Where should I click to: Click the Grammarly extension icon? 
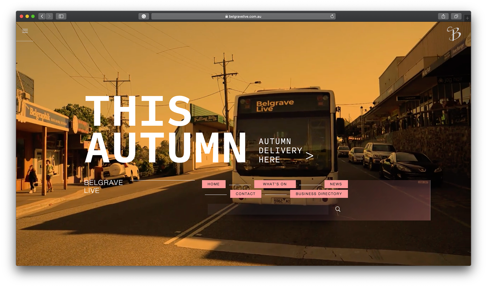(x=144, y=16)
